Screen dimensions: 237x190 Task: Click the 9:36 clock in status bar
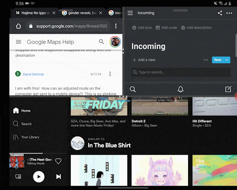coord(20,3)
